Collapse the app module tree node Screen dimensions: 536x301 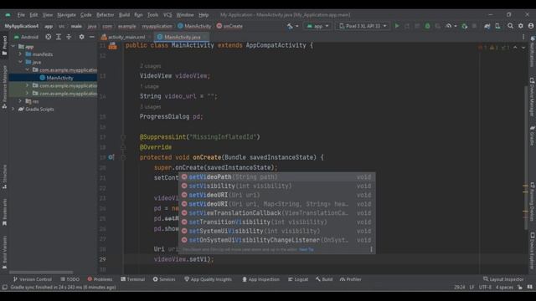click(x=13, y=47)
